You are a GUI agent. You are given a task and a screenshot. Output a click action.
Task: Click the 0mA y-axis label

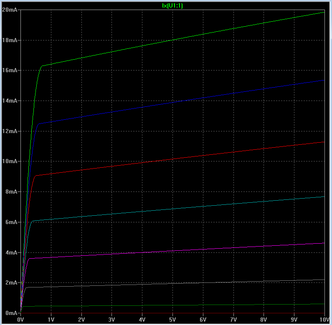(11, 313)
